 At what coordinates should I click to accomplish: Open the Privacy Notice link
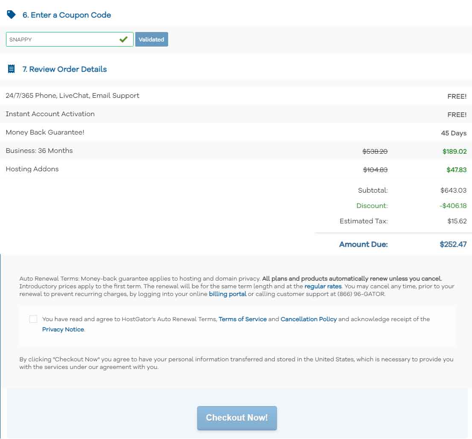[63, 329]
